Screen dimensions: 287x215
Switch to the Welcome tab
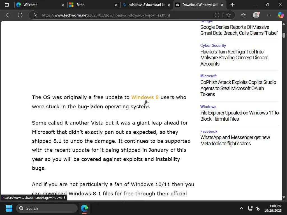tap(40, 5)
